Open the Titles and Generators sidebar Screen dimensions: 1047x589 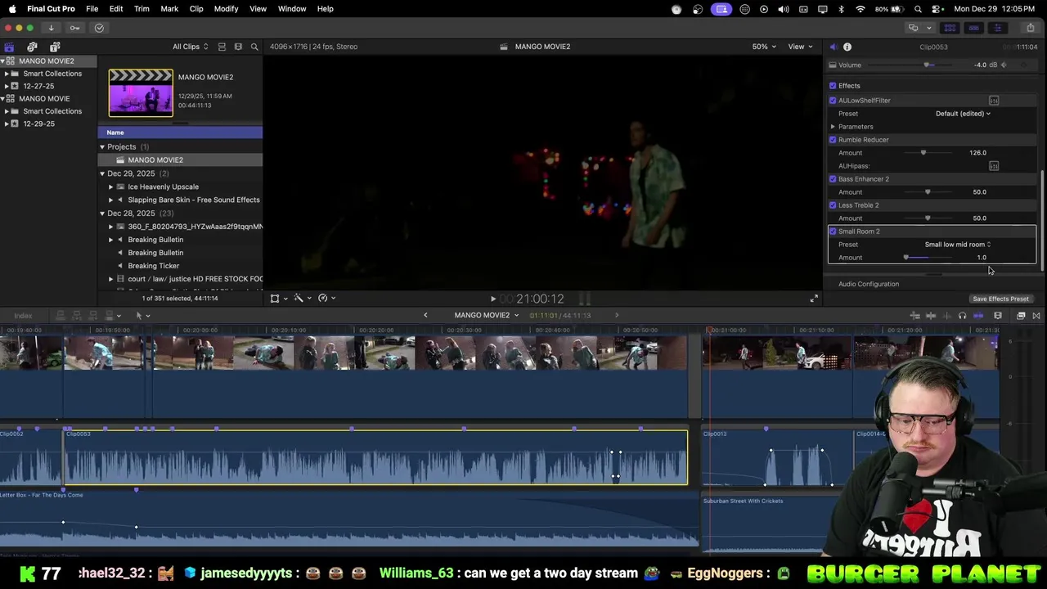pos(55,47)
